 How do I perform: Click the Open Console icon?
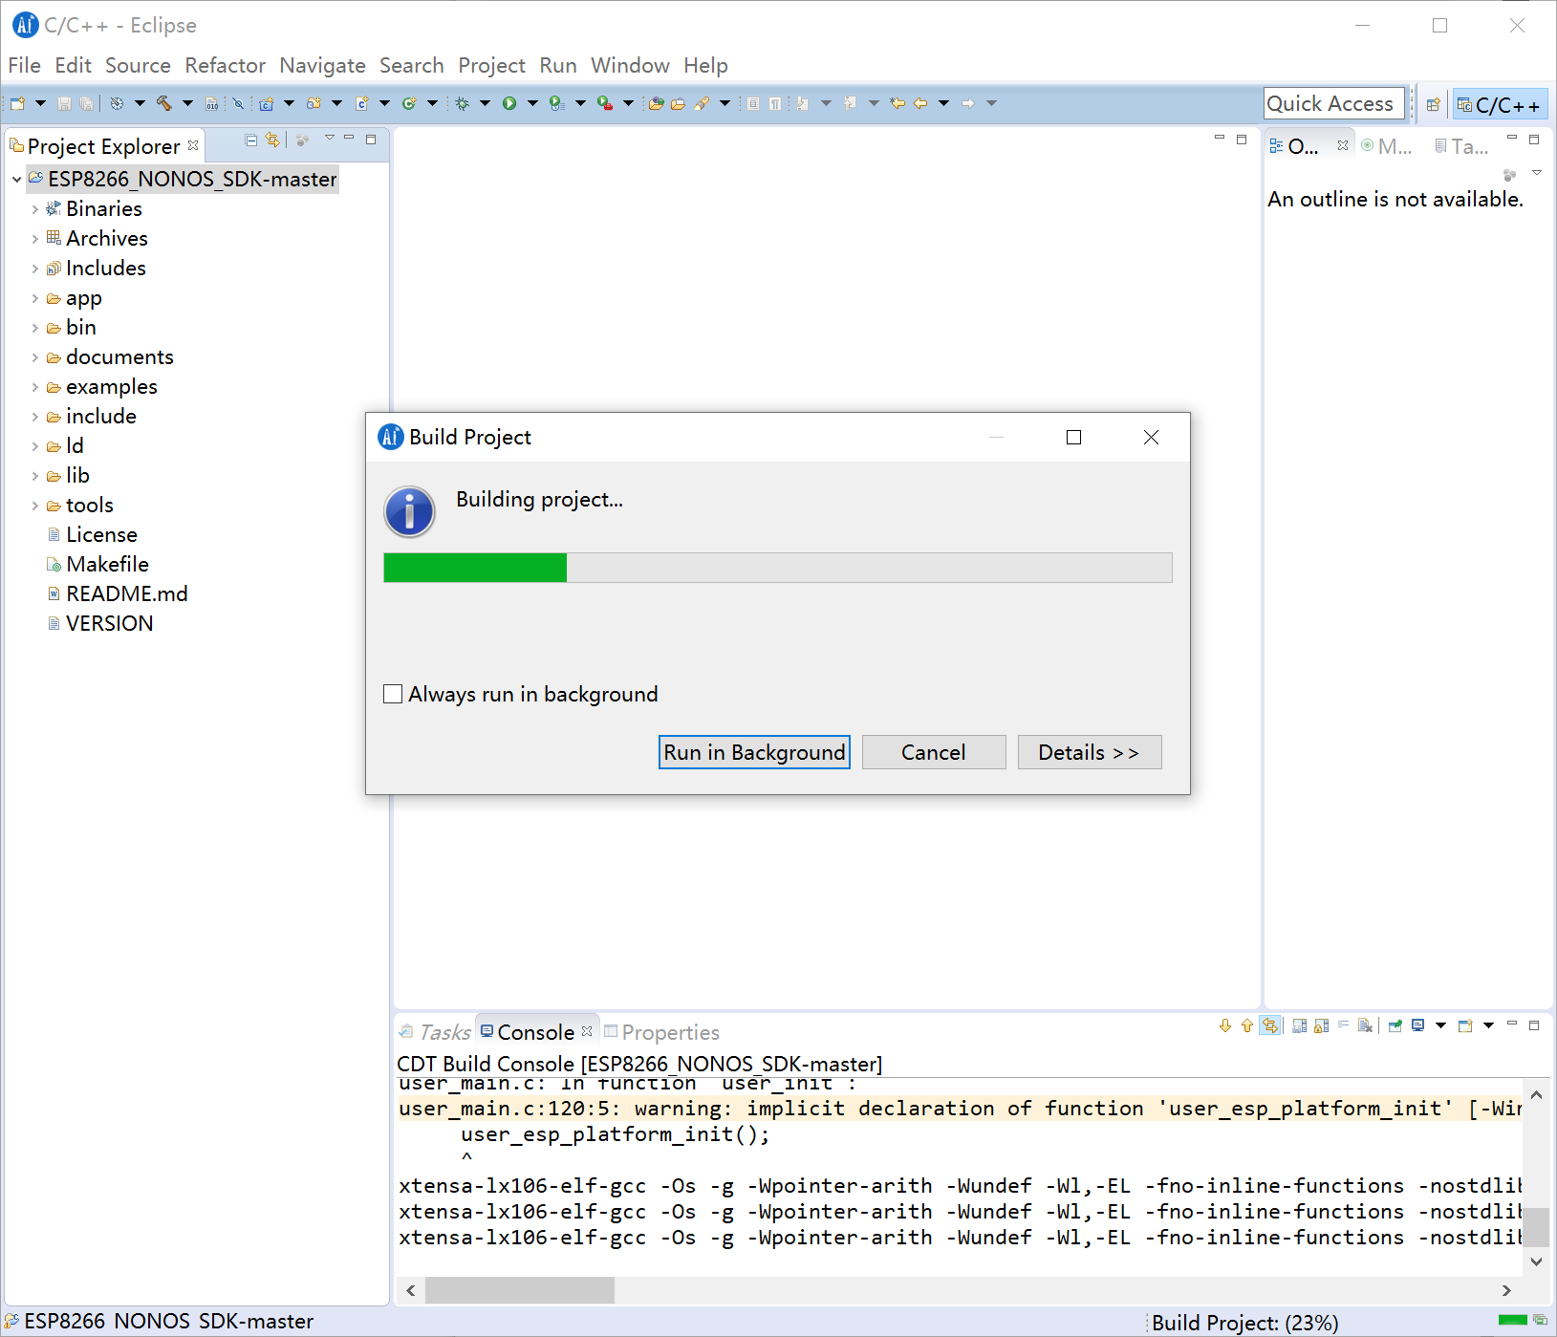pos(1465,1025)
